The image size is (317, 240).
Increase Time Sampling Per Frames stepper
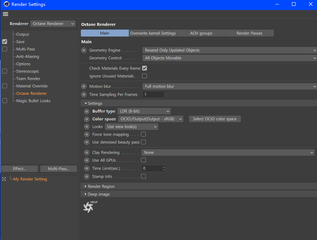click(x=165, y=93)
